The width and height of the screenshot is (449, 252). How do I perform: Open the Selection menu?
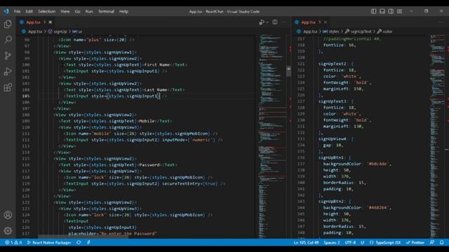47,11
